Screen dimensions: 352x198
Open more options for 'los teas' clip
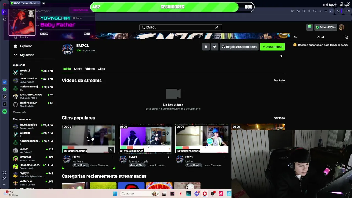coord(112,157)
